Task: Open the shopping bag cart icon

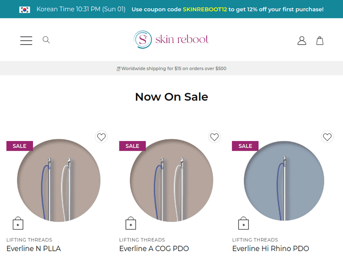Action: [x=320, y=41]
